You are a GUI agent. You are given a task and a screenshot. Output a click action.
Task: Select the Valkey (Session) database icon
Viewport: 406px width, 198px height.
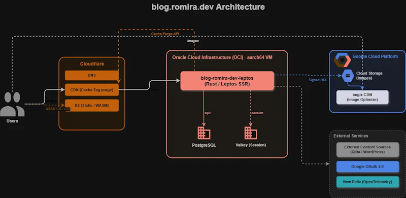click(x=251, y=133)
